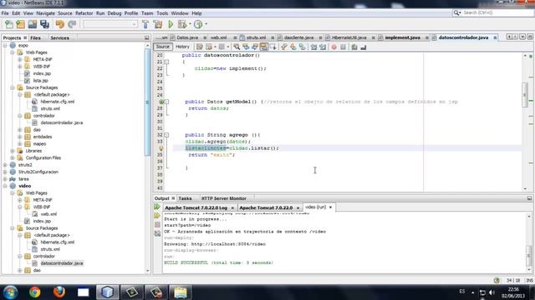Click the New Project toolbar icon
This screenshot has height=300, width=535.
coord(20,24)
